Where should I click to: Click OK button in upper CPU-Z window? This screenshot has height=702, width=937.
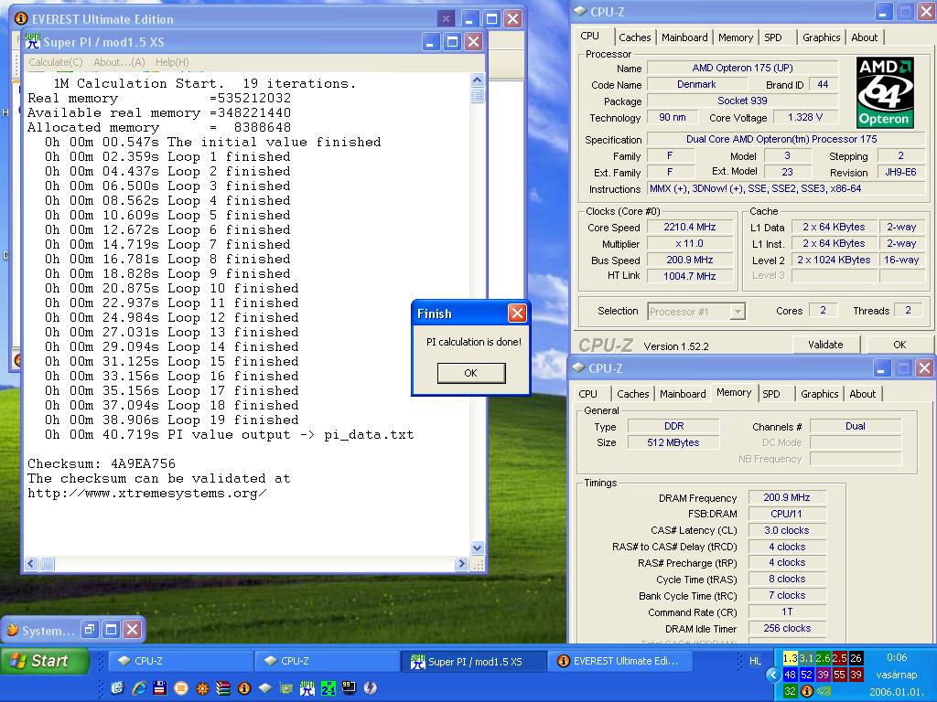pyautogui.click(x=899, y=345)
